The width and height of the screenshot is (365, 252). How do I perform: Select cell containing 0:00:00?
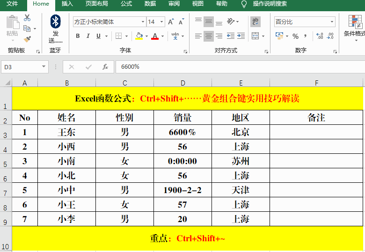[x=182, y=161]
